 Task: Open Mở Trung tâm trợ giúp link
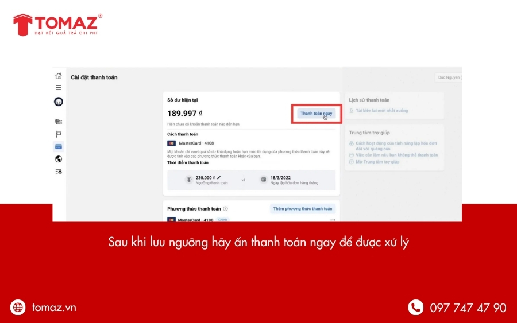pos(377,162)
